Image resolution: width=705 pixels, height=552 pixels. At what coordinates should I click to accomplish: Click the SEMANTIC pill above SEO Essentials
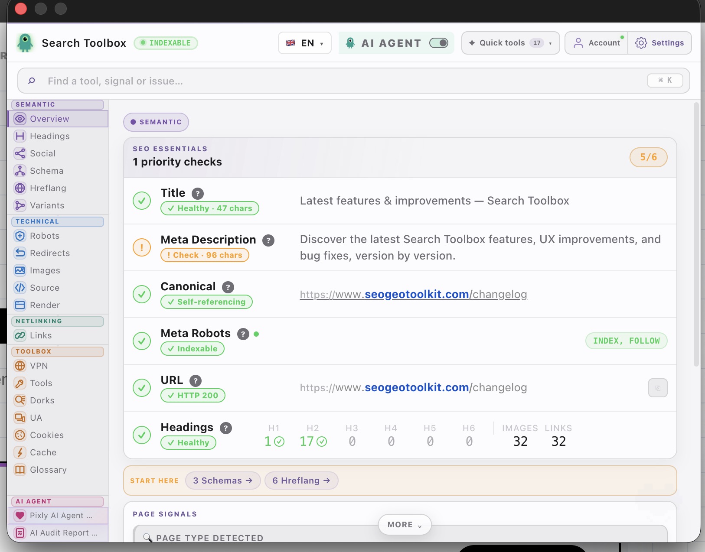point(156,122)
